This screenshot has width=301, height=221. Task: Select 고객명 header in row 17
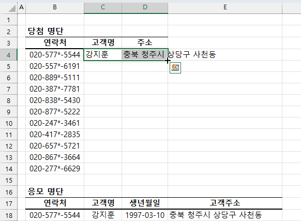click(103, 203)
